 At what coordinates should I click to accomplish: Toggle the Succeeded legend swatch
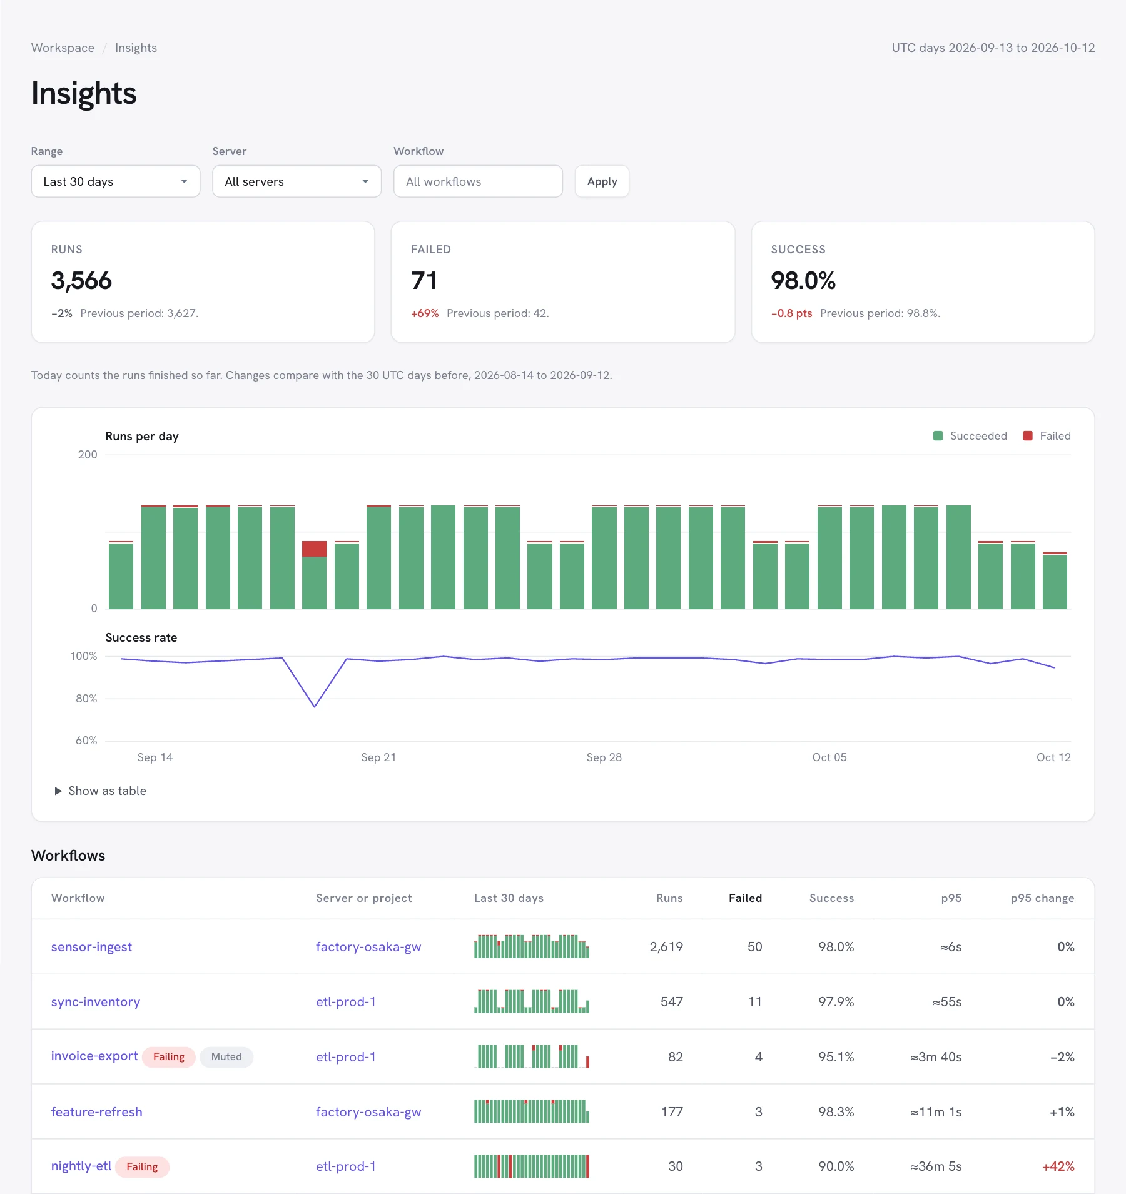(938, 436)
